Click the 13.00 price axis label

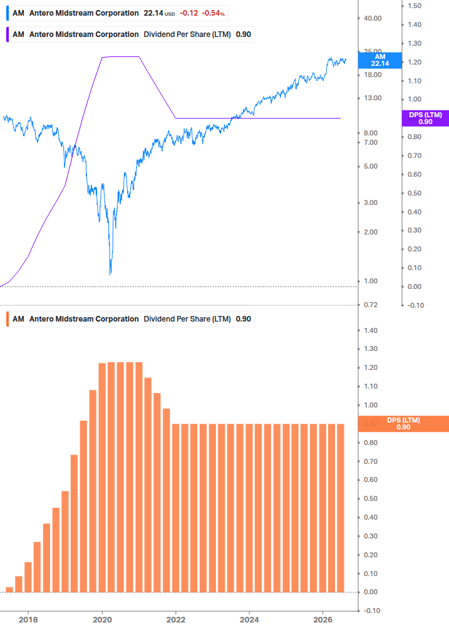373,98
